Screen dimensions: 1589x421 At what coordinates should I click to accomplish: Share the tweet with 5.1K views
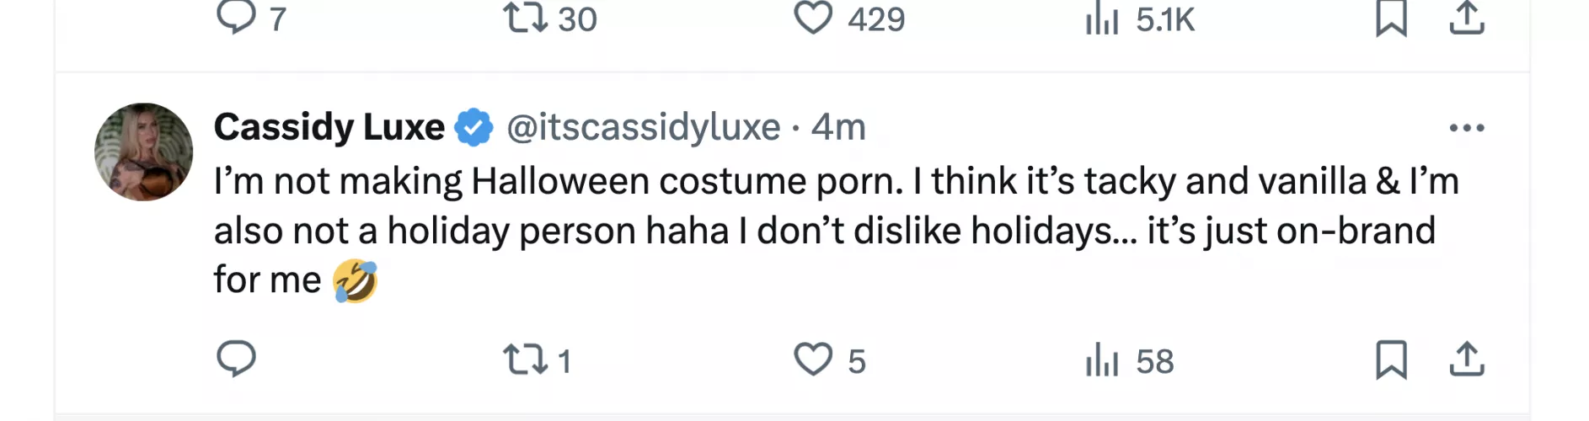tap(1466, 17)
